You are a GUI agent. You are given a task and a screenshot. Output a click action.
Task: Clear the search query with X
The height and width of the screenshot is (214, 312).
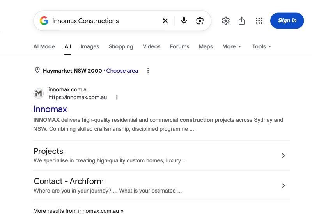tap(165, 21)
